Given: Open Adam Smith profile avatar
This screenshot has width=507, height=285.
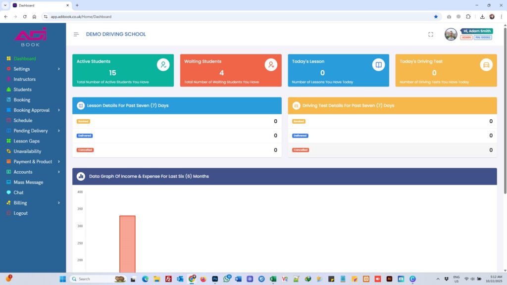Looking at the screenshot, I should [x=451, y=34].
